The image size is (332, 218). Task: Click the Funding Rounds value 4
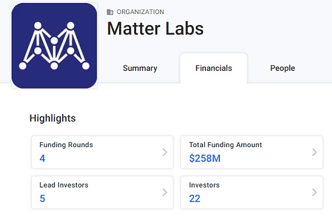coord(42,158)
